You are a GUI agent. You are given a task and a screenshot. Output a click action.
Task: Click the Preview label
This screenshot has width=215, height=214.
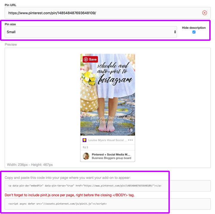pyautogui.click(x=11, y=44)
